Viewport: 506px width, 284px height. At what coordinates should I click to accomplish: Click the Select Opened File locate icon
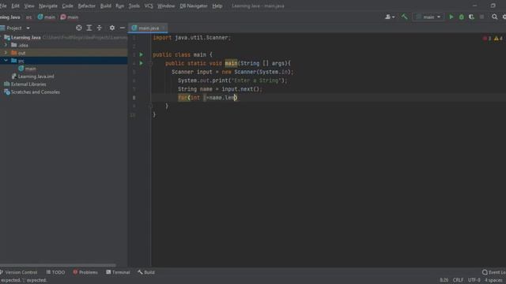(x=79, y=28)
